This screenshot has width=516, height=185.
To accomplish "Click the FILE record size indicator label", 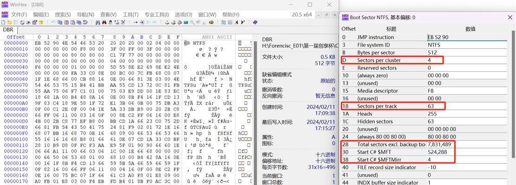I will pos(387,167).
